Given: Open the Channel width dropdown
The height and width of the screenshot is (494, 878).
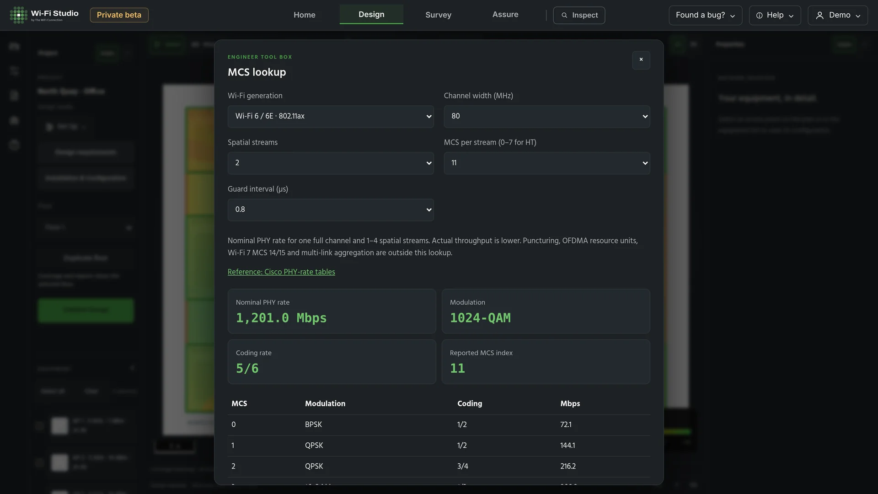Looking at the screenshot, I should click(x=547, y=116).
